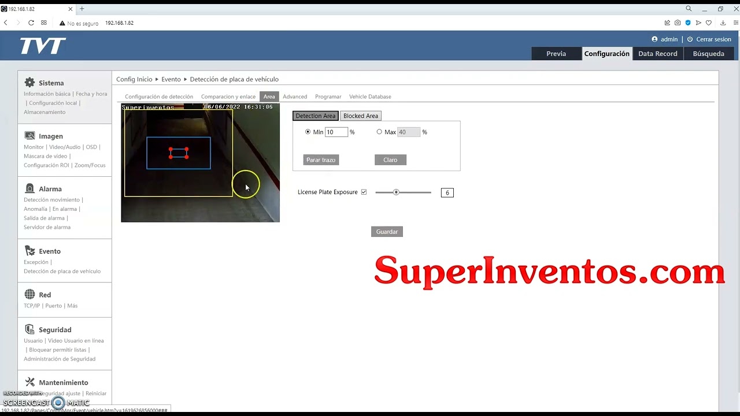Image resolution: width=740 pixels, height=416 pixels.
Task: Click the Seguridad shield icon
Action: click(x=29, y=329)
